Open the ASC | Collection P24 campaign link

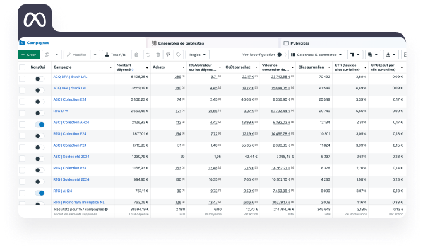pos(70,145)
